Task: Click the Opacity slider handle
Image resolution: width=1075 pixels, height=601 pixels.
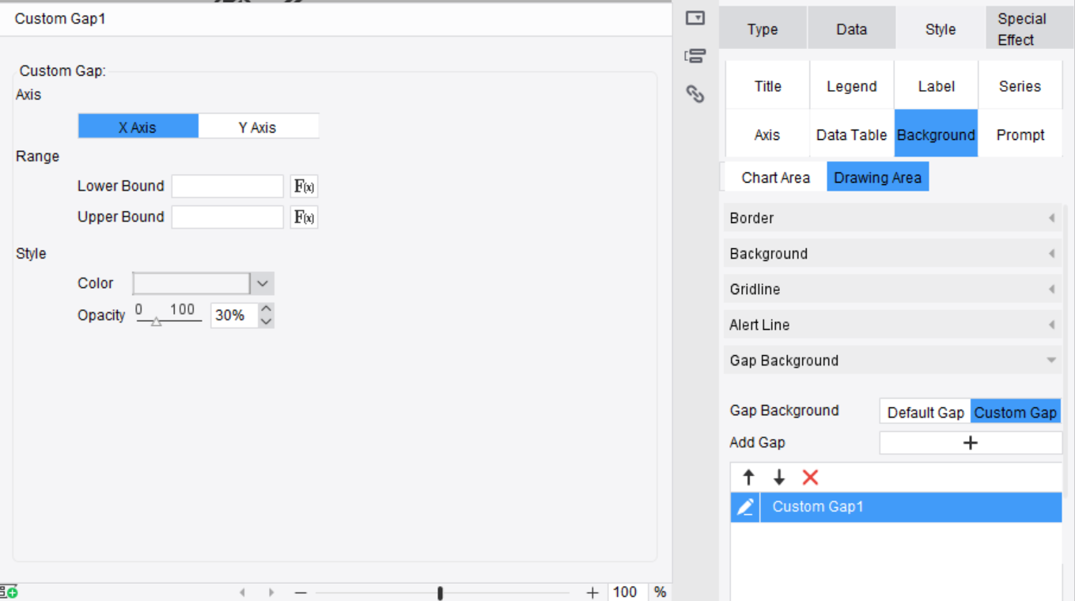Action: click(157, 321)
